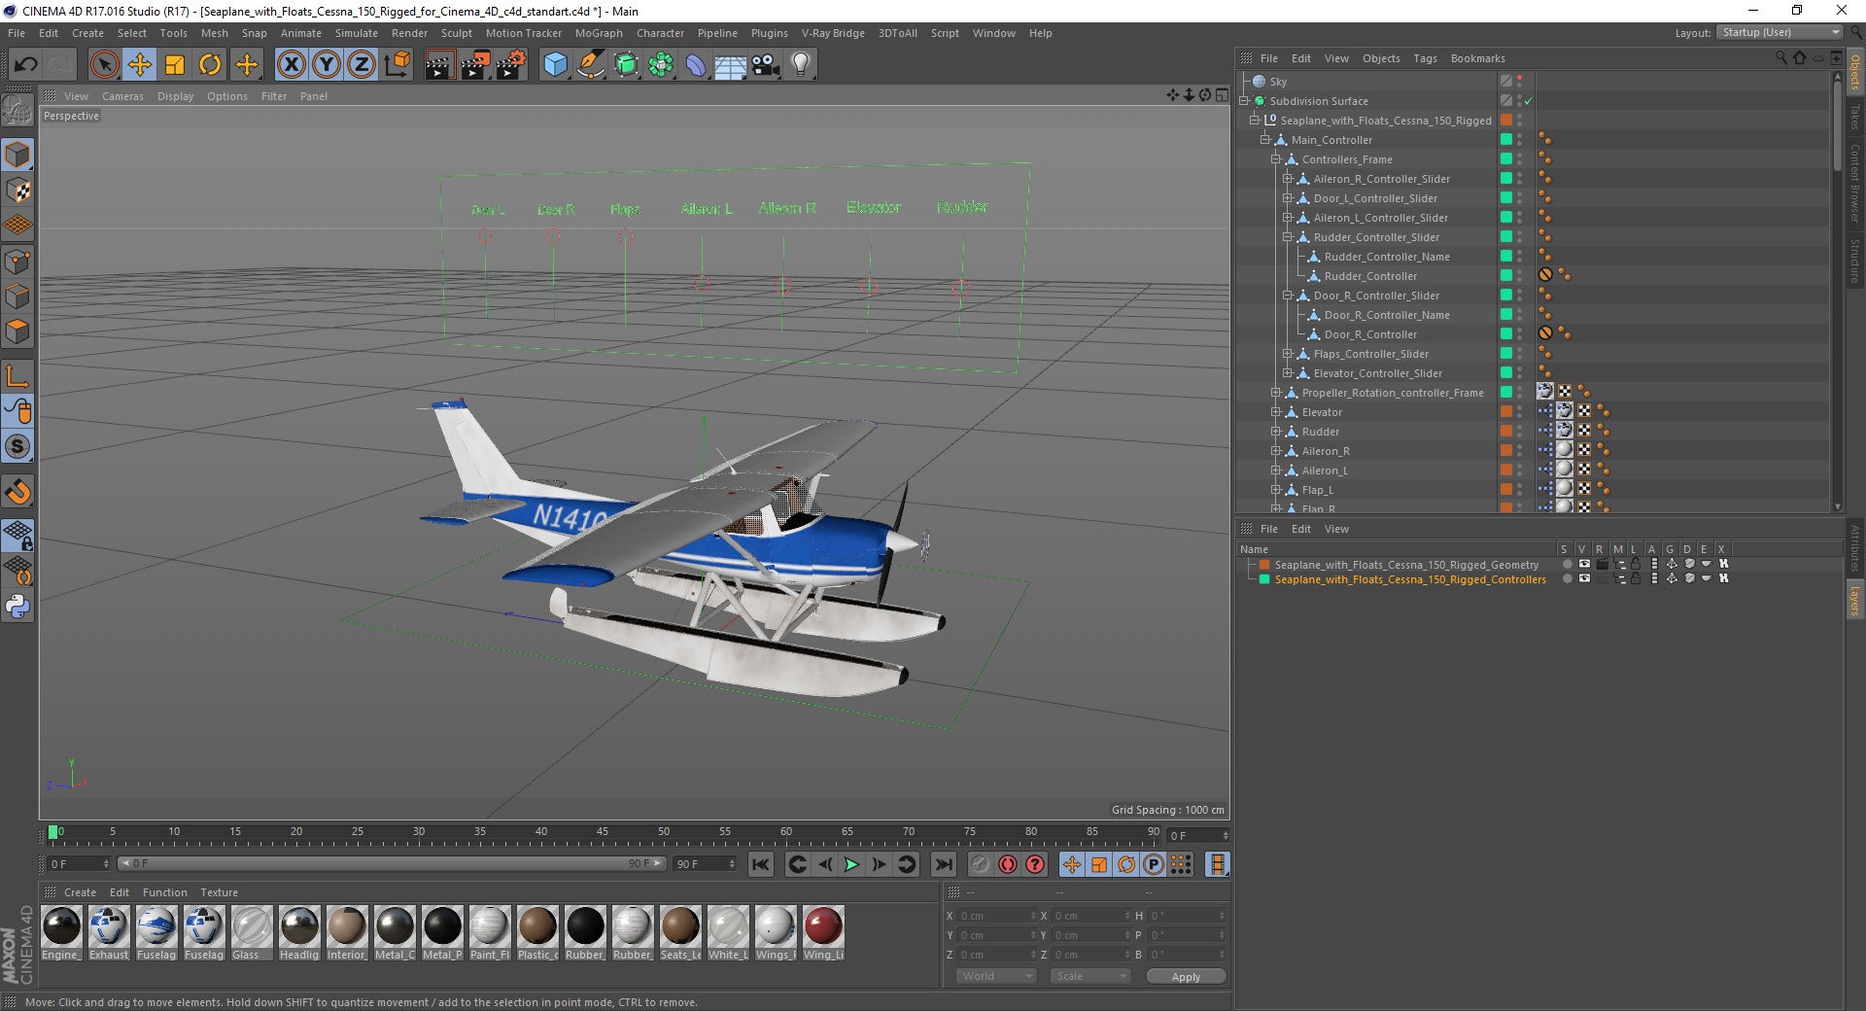Screen dimensions: 1866x1011
Task: Add a Light object
Action: pos(801,65)
